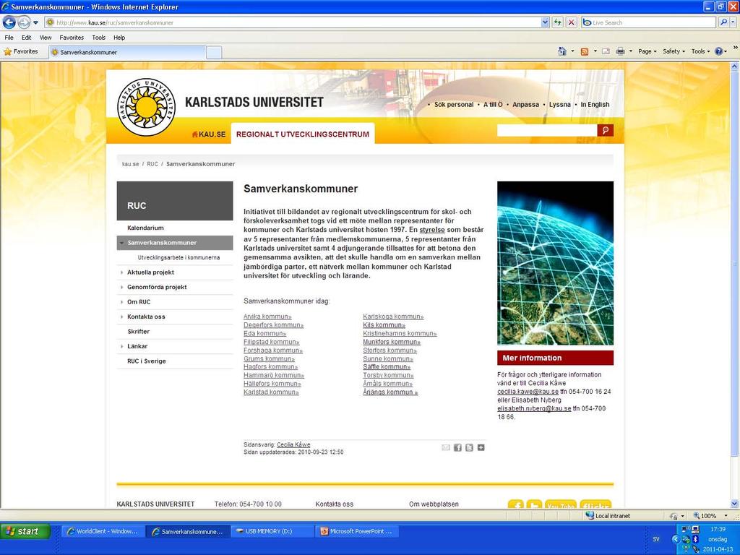Click the red site search button
740x555 pixels.
click(605, 130)
